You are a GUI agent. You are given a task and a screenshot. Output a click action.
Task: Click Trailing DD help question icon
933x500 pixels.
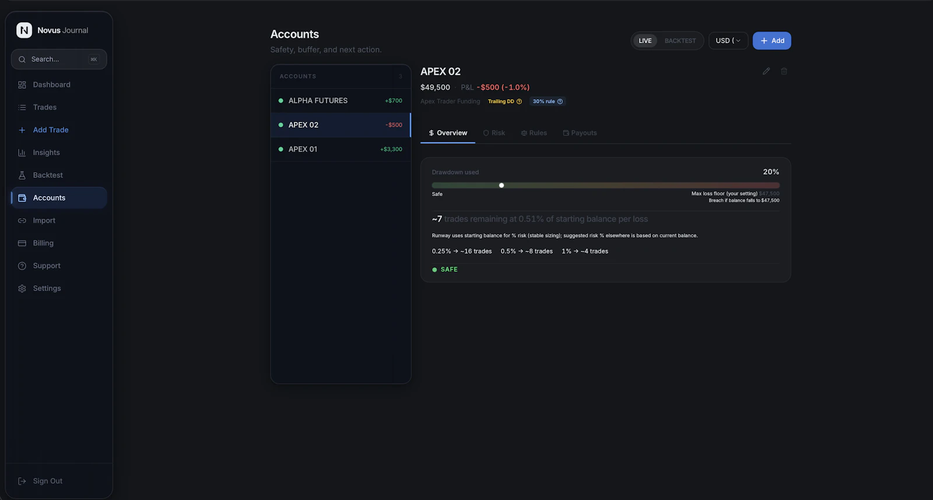(x=519, y=102)
